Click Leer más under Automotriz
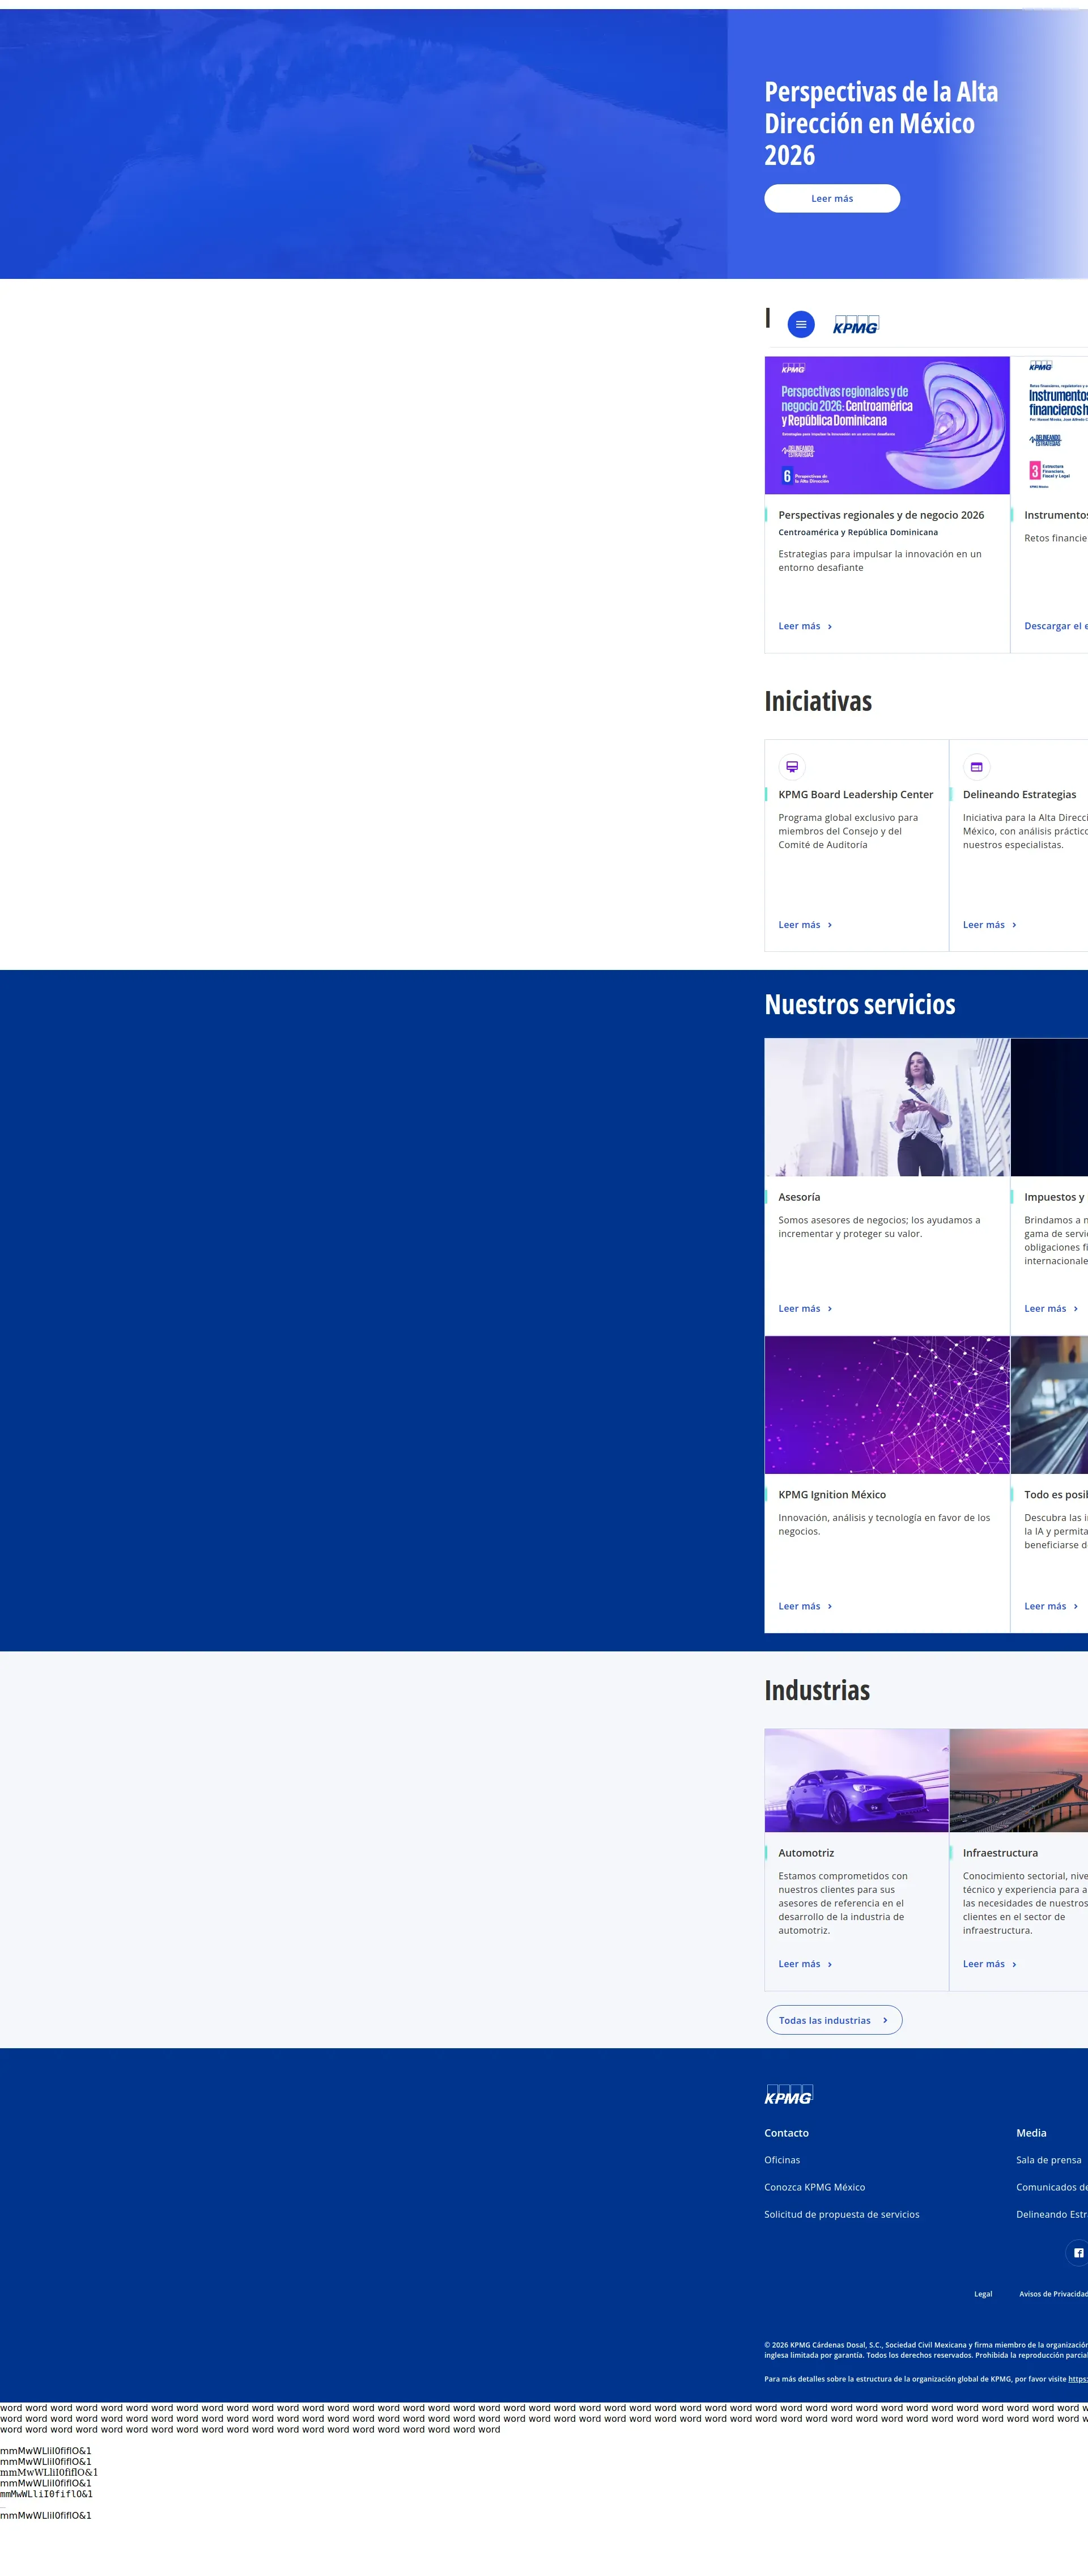Viewport: 1088px width, 2576px height. click(x=805, y=1964)
